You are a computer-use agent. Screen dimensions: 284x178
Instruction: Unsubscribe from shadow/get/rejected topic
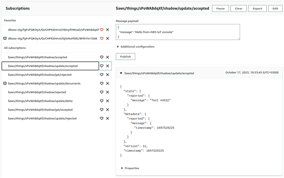coord(107,75)
